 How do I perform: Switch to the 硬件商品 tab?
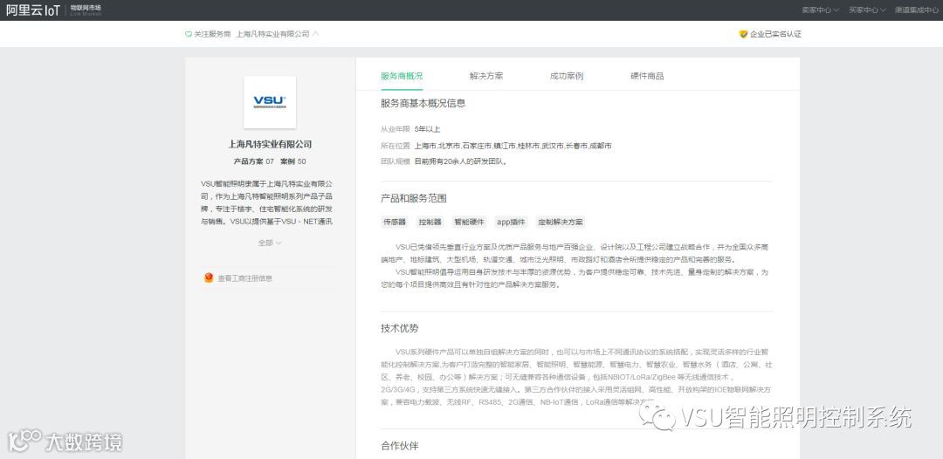point(647,76)
